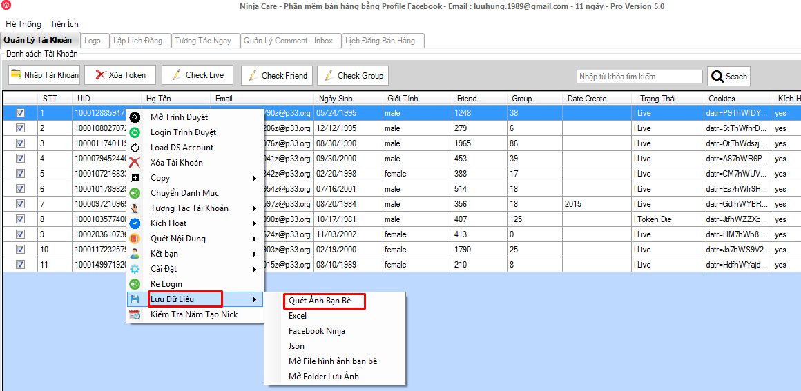Click the Check Live button
Image resolution: width=801 pixels, height=391 pixels.
click(197, 75)
